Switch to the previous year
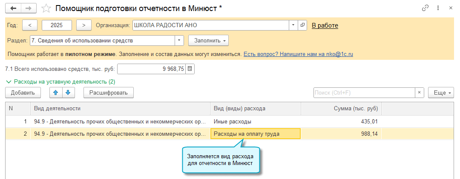The image size is (460, 179). coord(30,25)
